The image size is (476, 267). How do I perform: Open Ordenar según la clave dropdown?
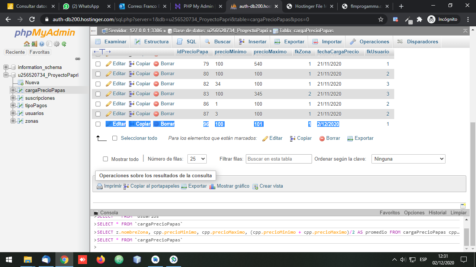click(408, 159)
